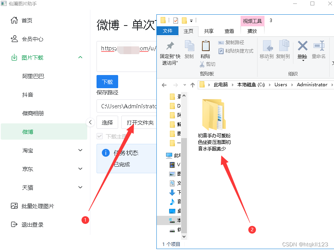The image size is (334, 251).
Task: Click properties checkmark icon in title bar
Action: [176, 20]
